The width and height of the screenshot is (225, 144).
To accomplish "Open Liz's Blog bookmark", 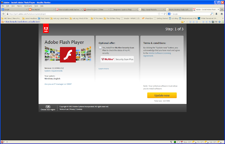I will (x=173, y=18).
